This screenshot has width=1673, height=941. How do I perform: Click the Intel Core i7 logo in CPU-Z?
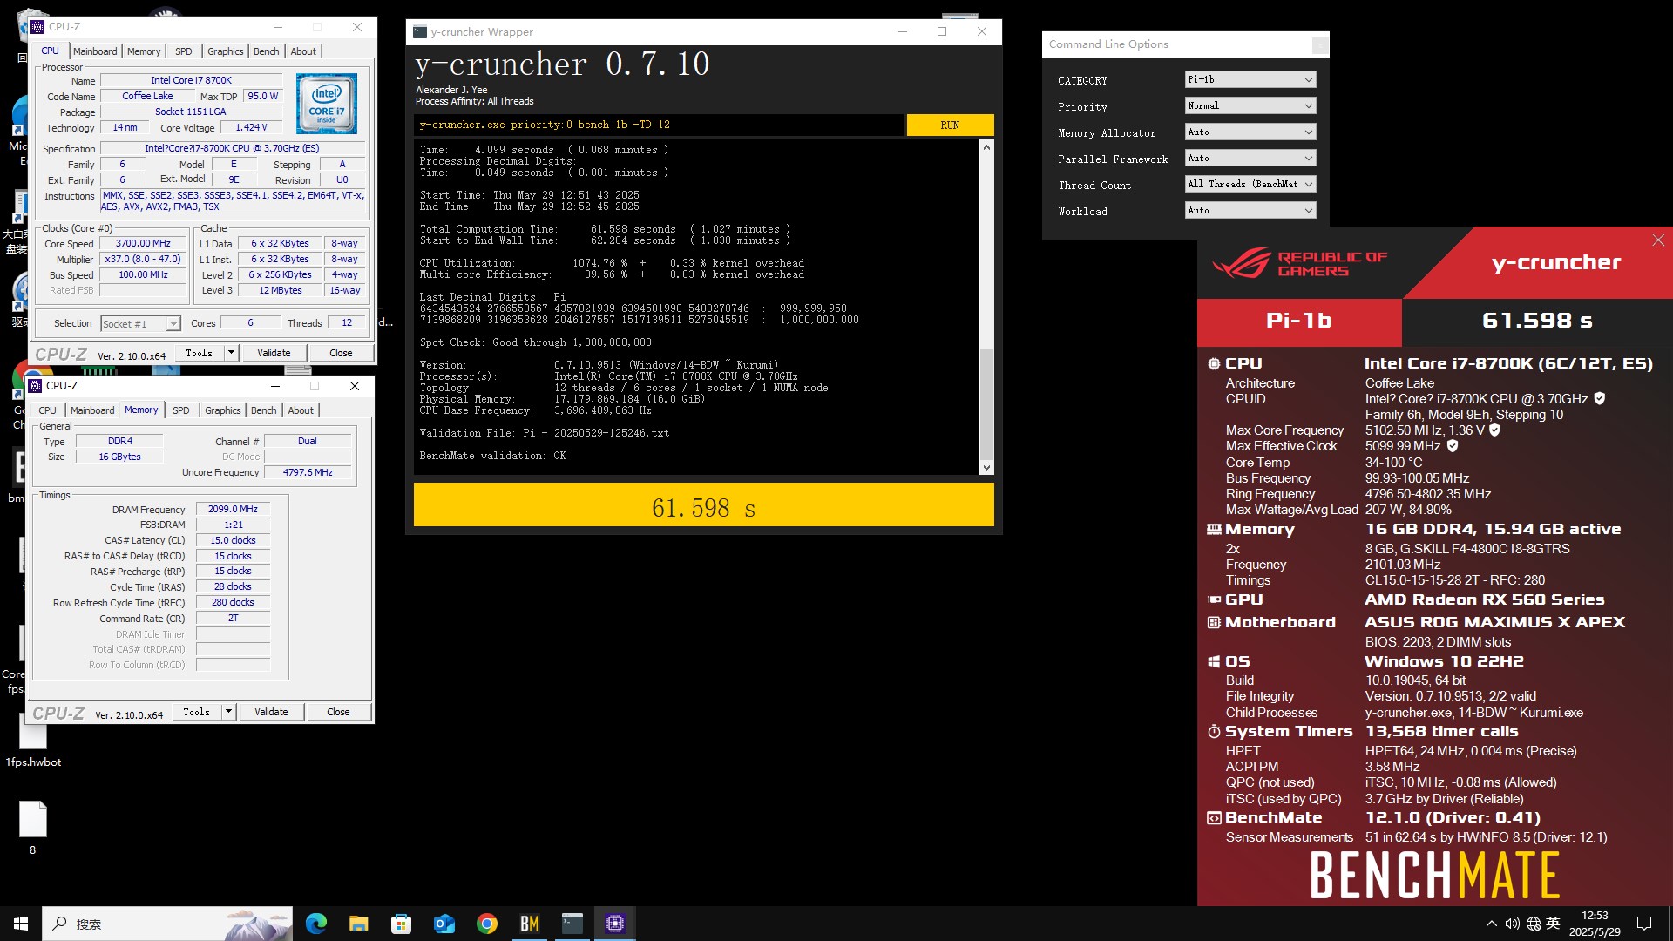tap(327, 104)
